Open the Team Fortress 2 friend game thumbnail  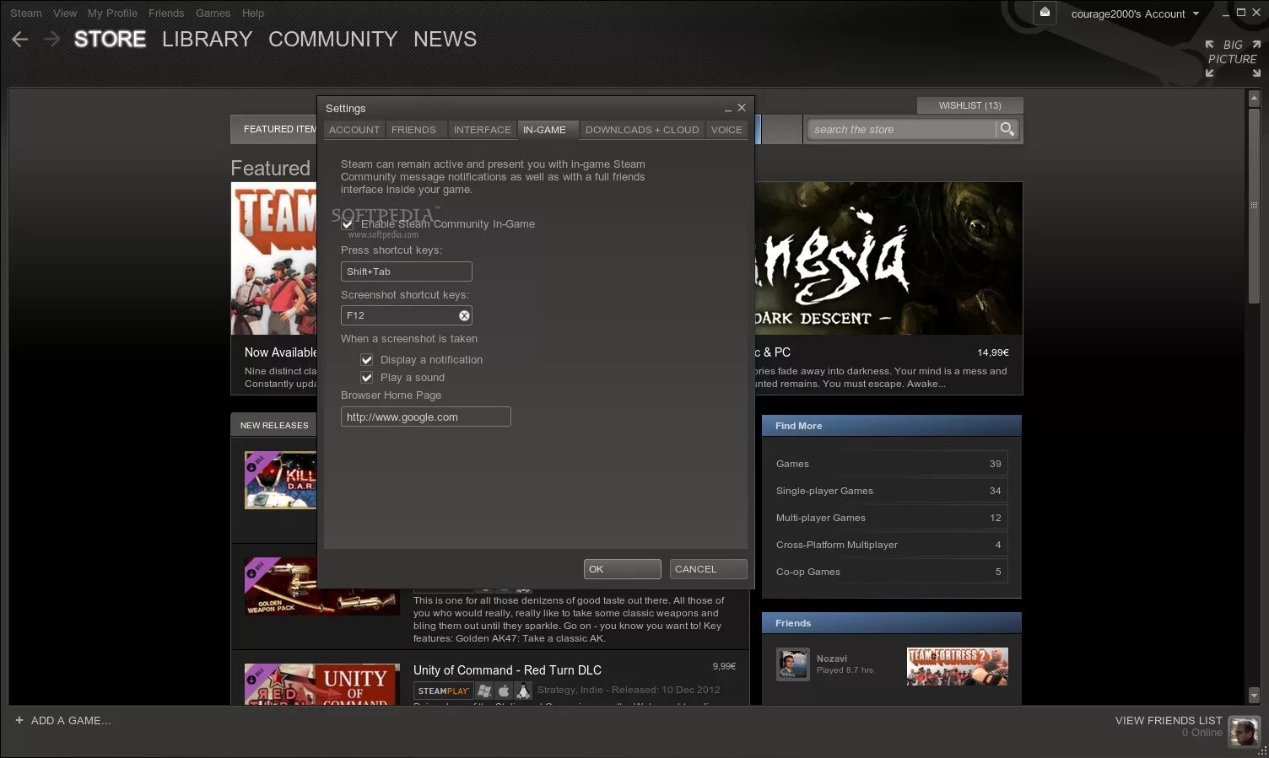[x=957, y=666]
